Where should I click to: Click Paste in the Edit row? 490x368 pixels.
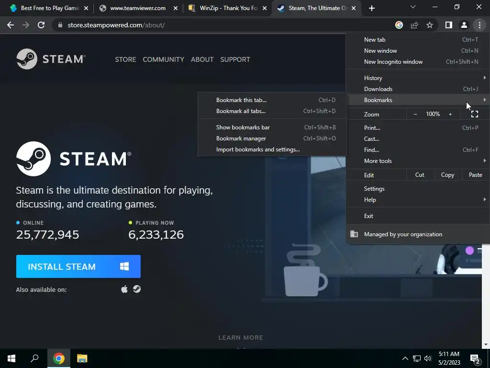click(x=475, y=175)
